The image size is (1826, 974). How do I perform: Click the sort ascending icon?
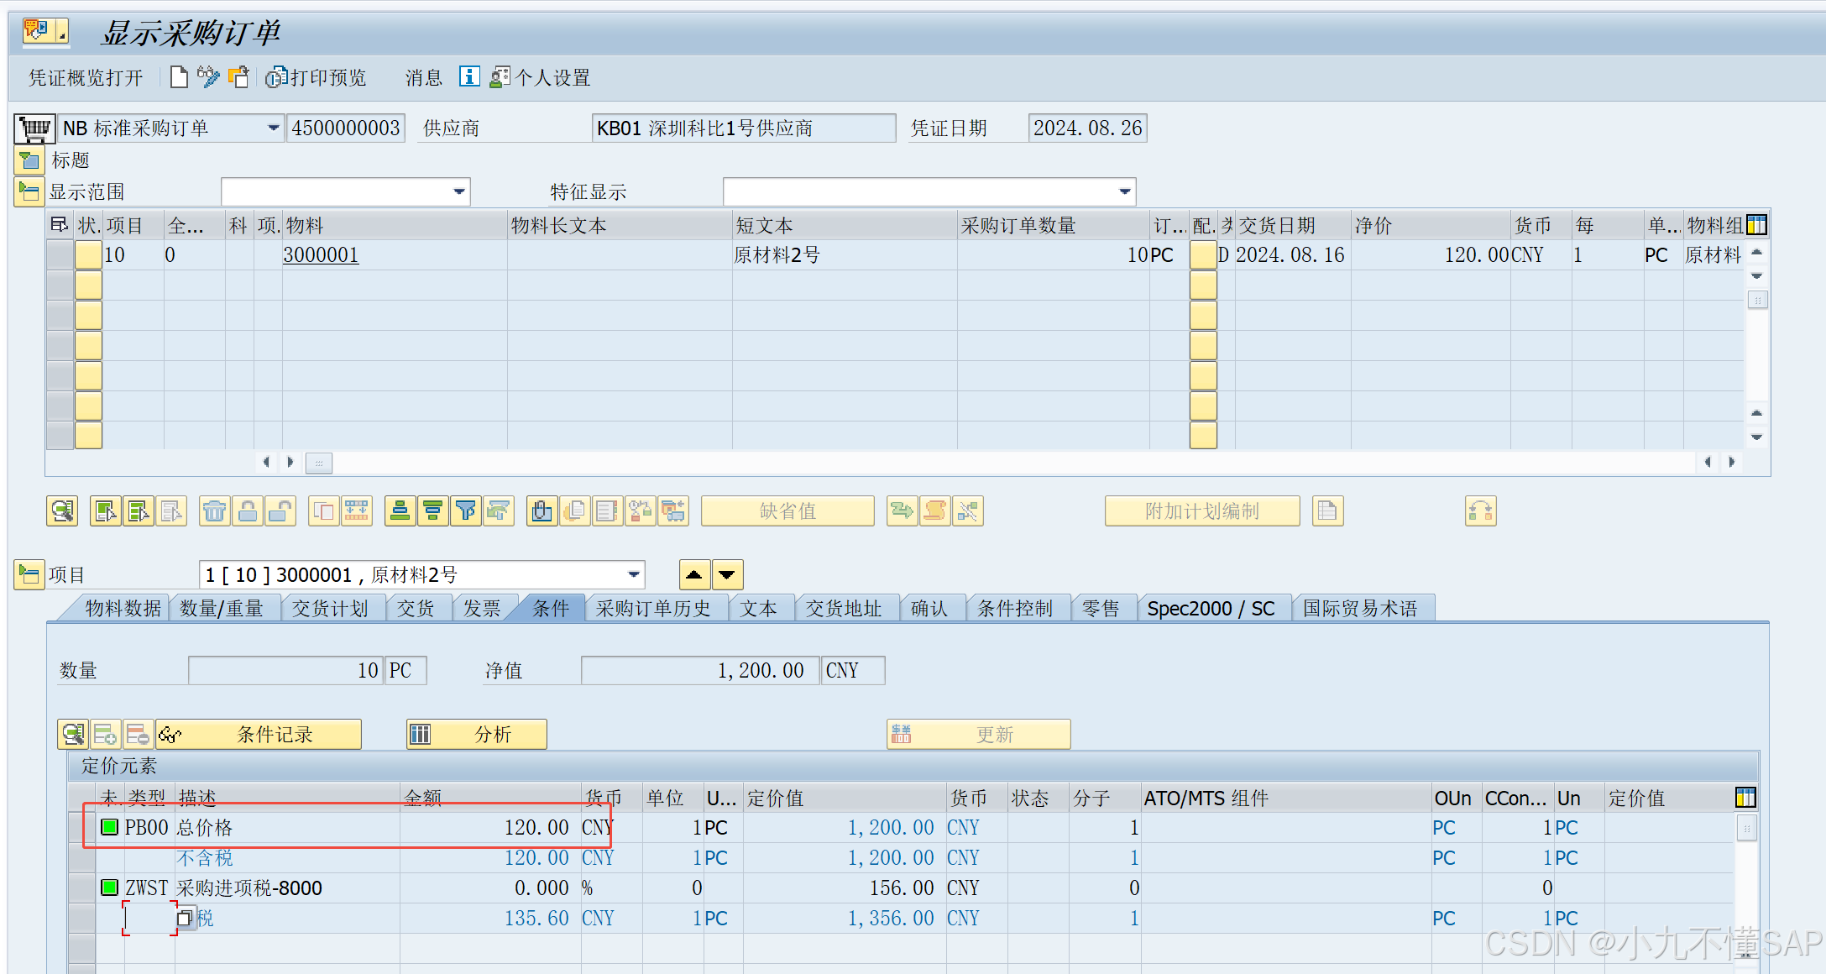(x=400, y=511)
